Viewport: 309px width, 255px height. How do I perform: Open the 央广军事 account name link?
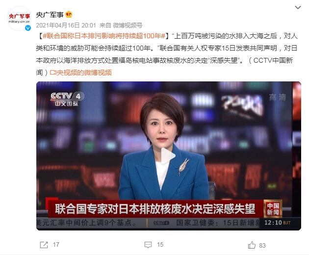50,15
